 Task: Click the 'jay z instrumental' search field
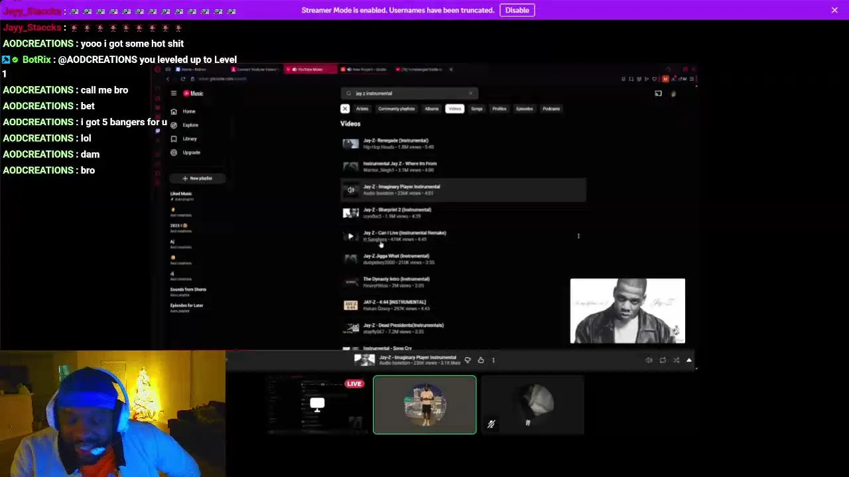point(408,93)
